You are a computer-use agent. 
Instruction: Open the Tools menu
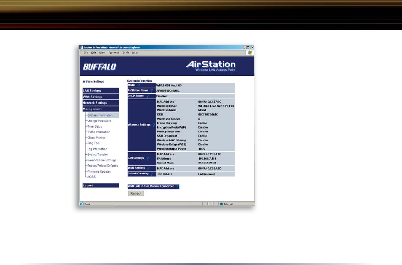point(126,53)
